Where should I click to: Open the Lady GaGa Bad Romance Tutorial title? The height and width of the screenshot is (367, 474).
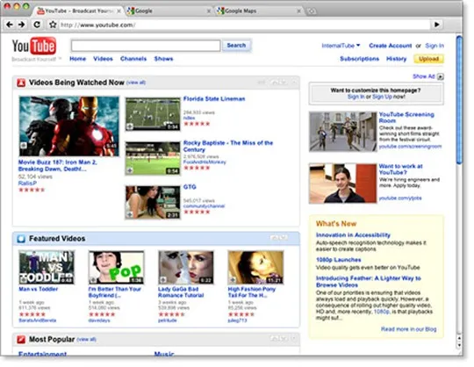click(181, 292)
